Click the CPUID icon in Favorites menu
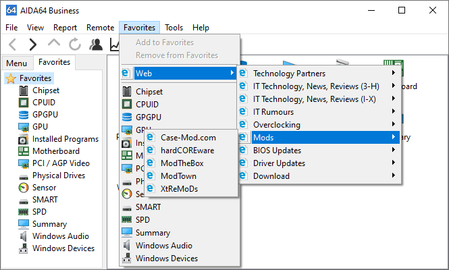 126,104
